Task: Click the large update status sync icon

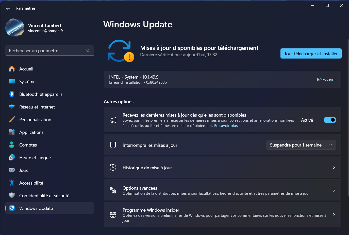Action: 121,51
